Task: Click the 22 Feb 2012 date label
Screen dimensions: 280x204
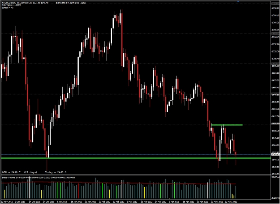Action: click(x=119, y=202)
